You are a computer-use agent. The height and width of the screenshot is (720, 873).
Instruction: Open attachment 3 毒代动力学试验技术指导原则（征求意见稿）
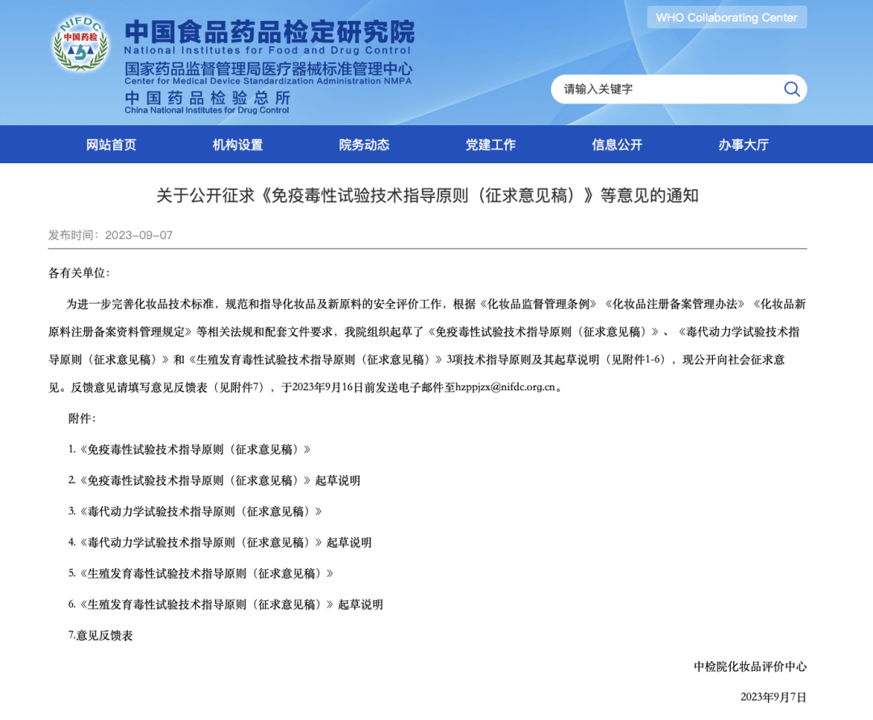(195, 512)
